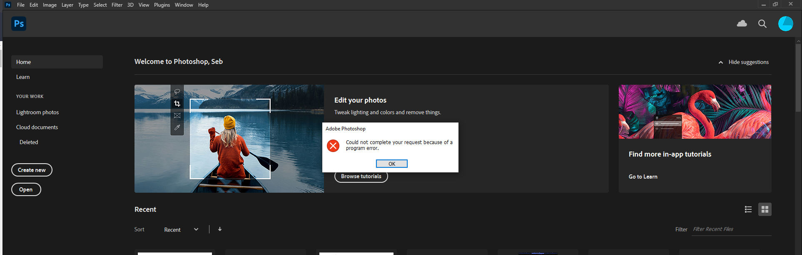This screenshot has width=802, height=255.
Task: Open the Plugins menu
Action: coord(162,5)
